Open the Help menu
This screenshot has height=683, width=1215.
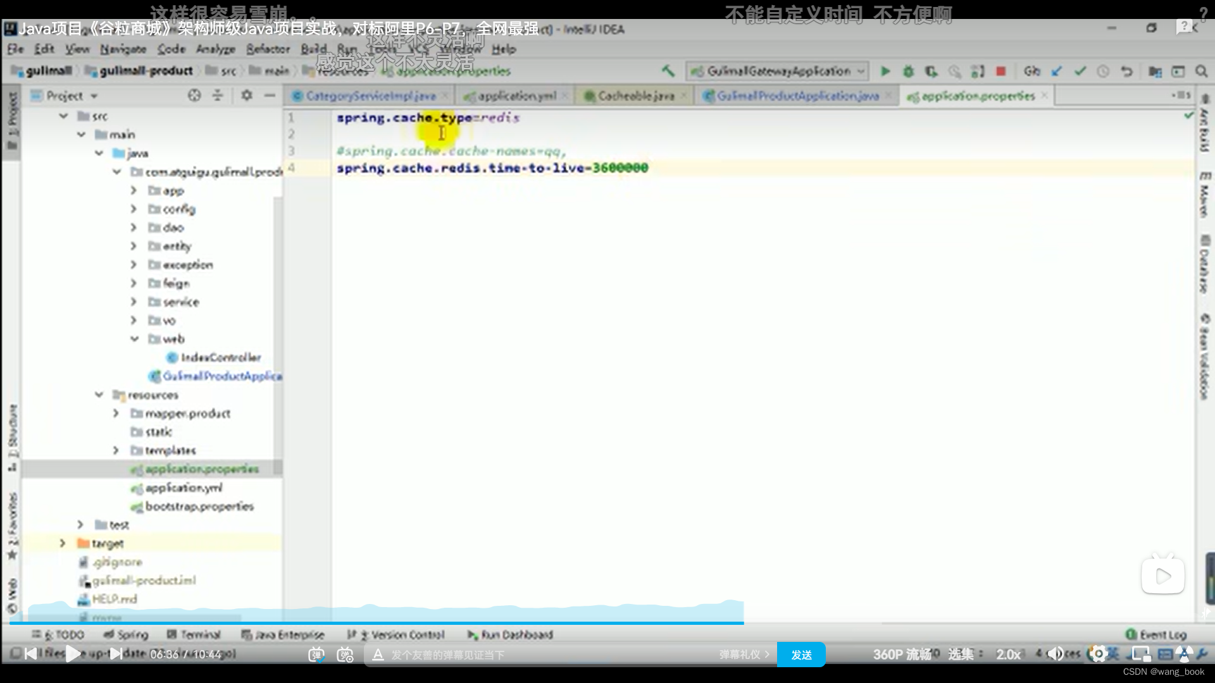point(504,49)
